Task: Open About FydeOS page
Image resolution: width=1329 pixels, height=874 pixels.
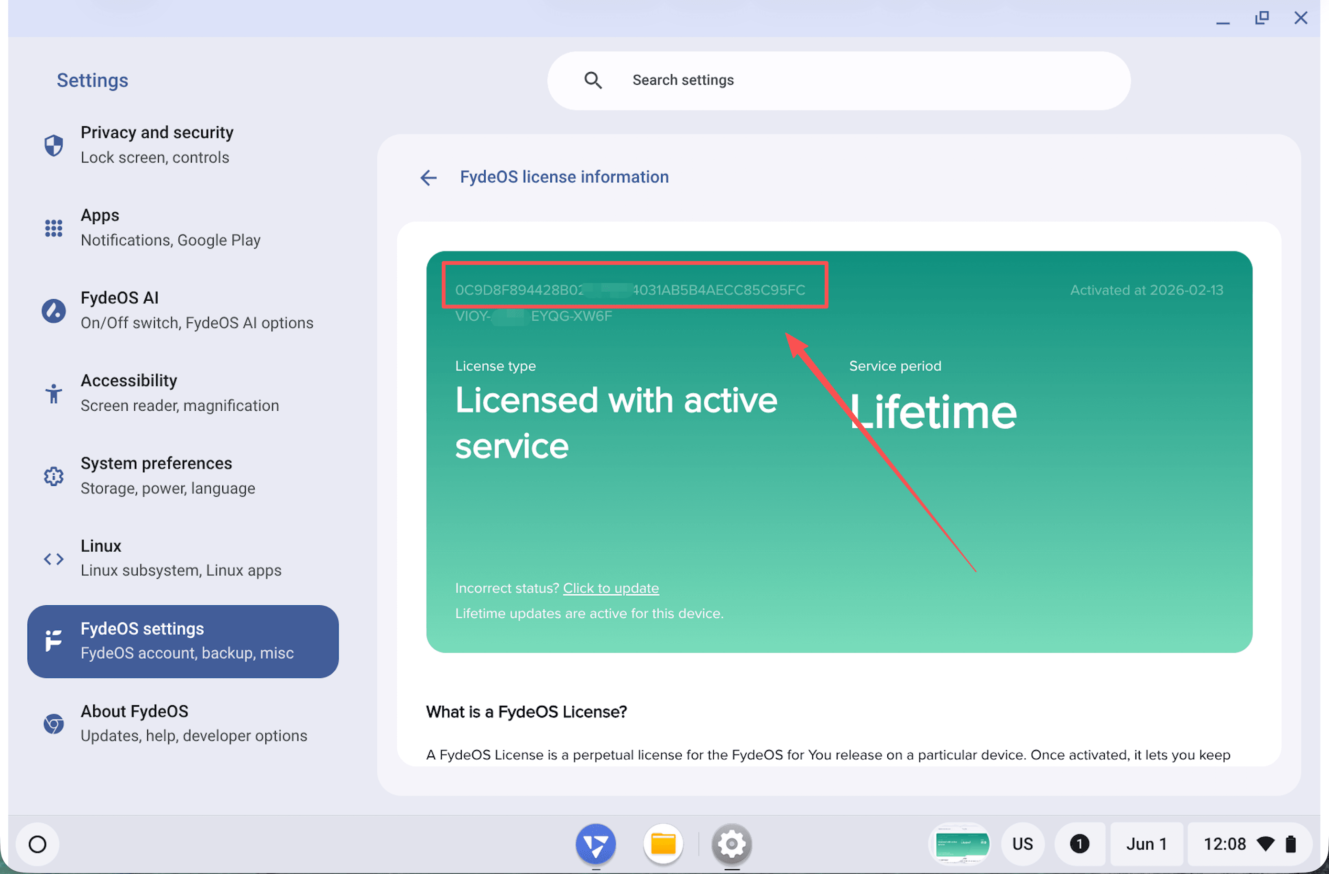Action: pyautogui.click(x=183, y=724)
